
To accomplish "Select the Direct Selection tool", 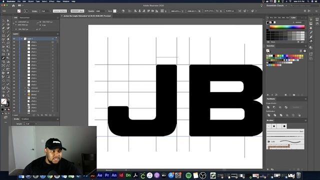I will click(8, 21).
